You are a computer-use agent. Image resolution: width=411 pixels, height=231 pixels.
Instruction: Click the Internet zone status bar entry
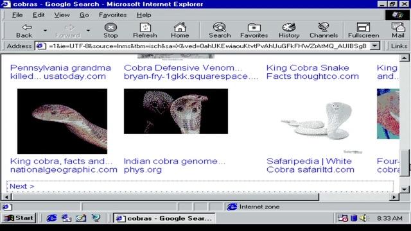(x=253, y=207)
